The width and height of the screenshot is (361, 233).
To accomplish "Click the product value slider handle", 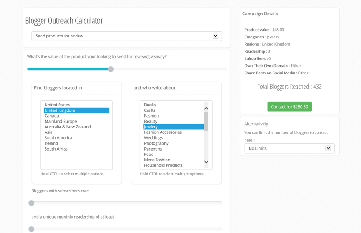I will 111,69.
